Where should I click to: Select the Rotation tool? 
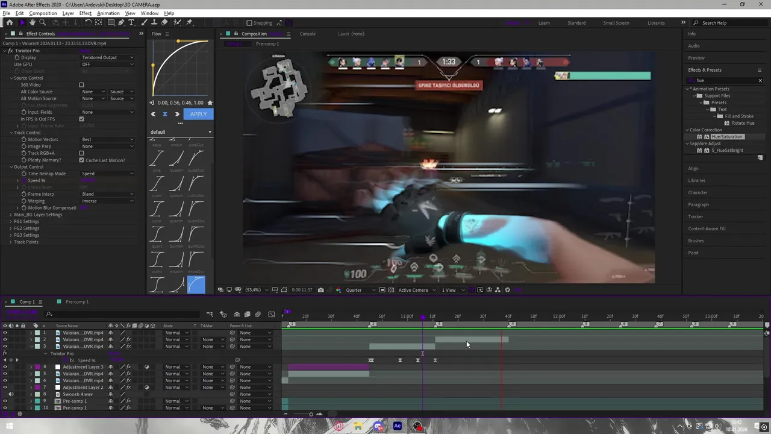(88, 22)
